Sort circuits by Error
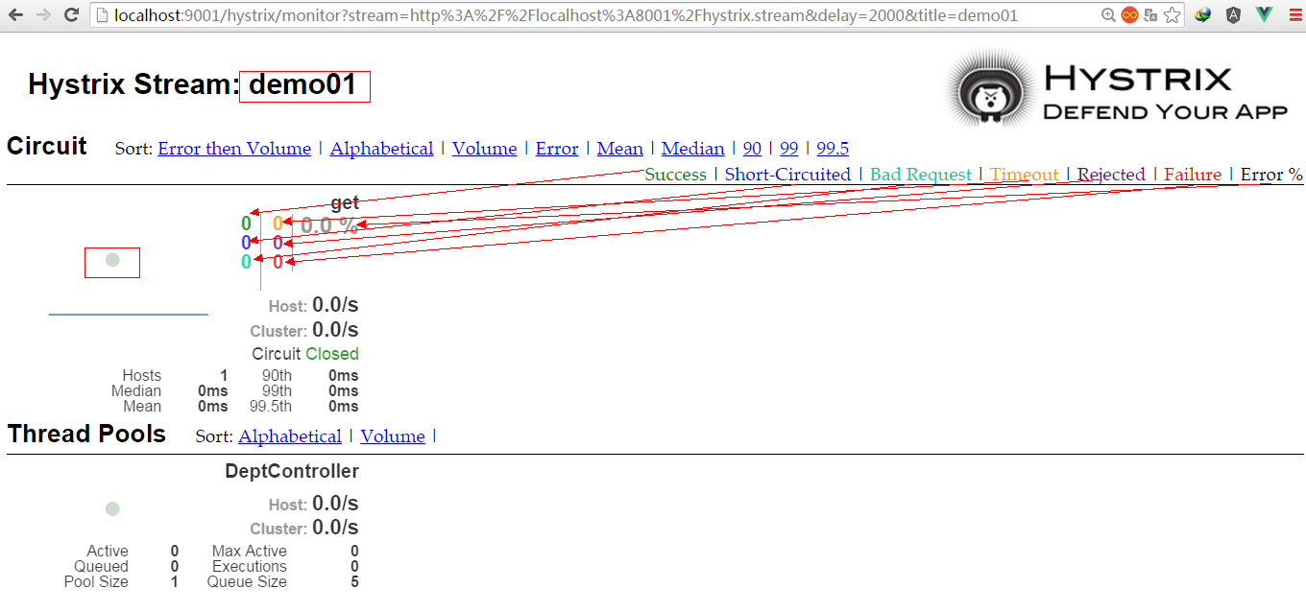1306x612 pixels. pyautogui.click(x=557, y=149)
